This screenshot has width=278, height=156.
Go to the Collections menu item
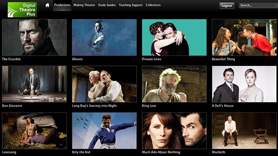[153, 5]
